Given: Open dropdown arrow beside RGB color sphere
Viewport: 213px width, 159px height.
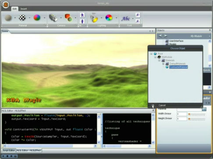Looking at the screenshot, I should [x=44, y=18].
